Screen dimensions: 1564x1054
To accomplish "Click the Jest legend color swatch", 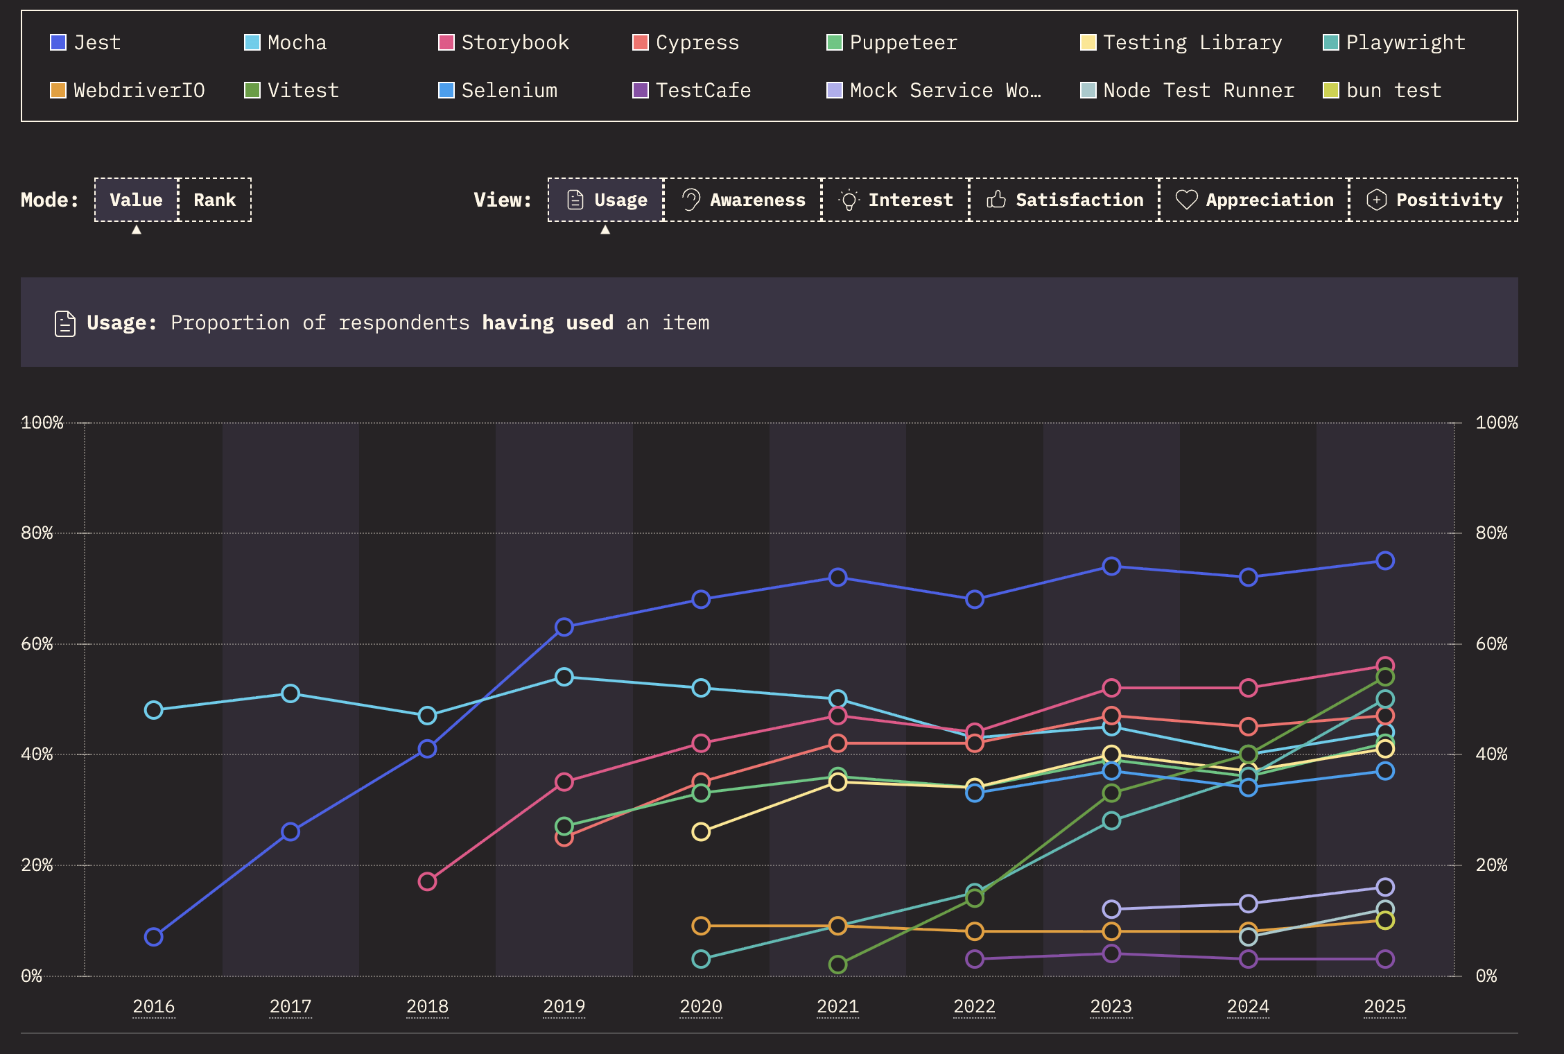I will pyautogui.click(x=58, y=42).
